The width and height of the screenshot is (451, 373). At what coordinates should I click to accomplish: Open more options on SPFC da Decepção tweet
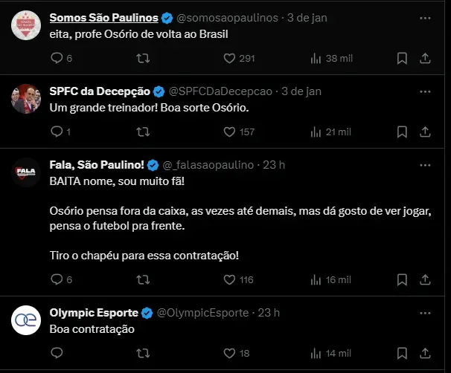coord(424,91)
